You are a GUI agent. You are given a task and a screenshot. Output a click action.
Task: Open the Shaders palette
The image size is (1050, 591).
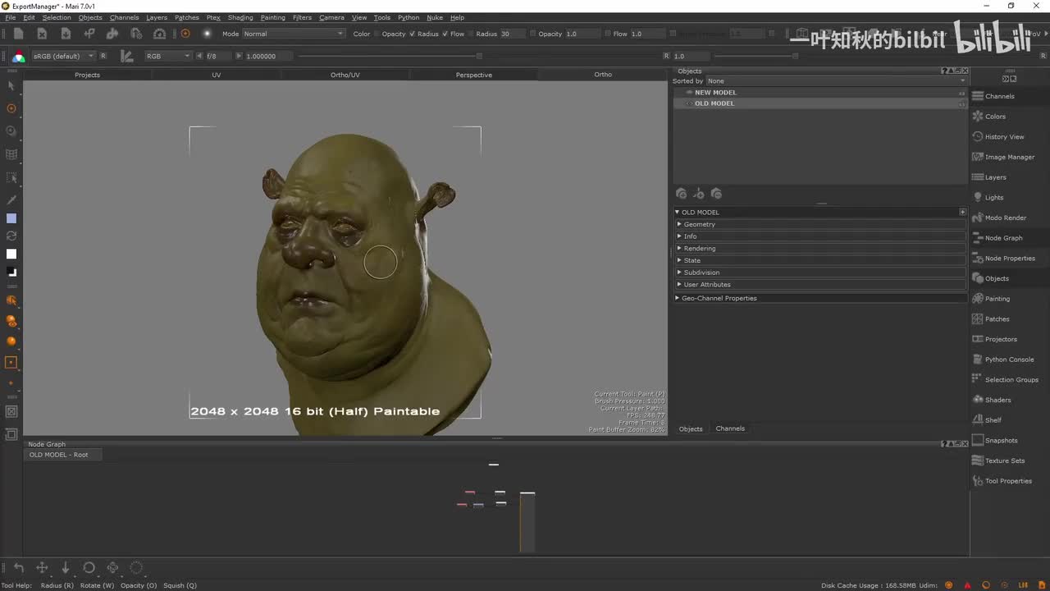click(x=997, y=400)
